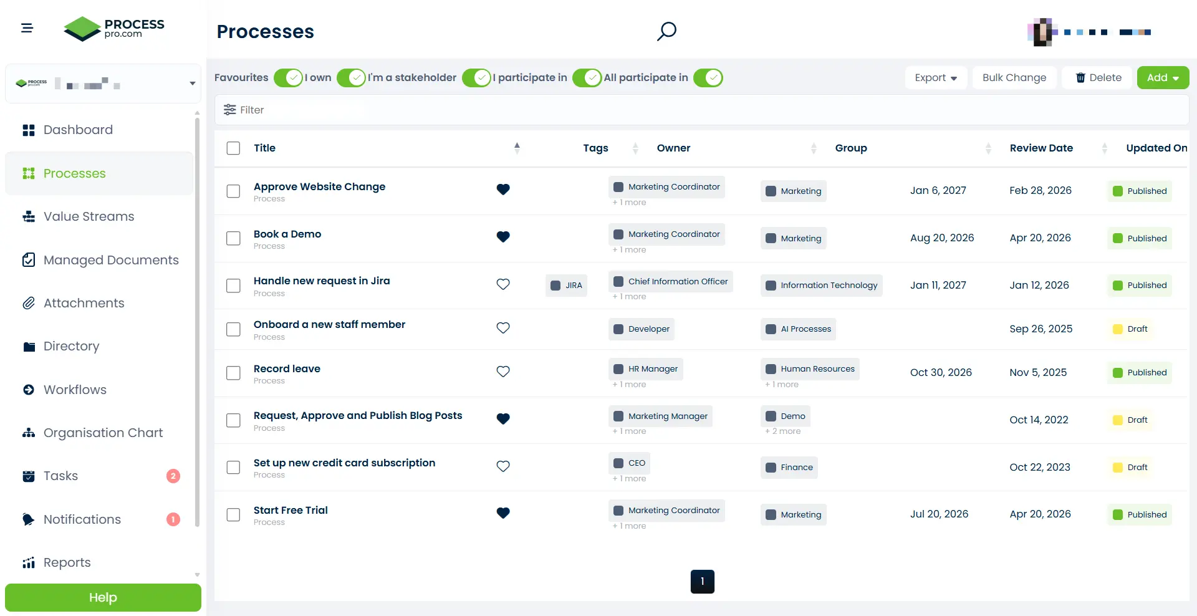
Task: Go to Value Streams in sidebar
Action: (x=89, y=216)
